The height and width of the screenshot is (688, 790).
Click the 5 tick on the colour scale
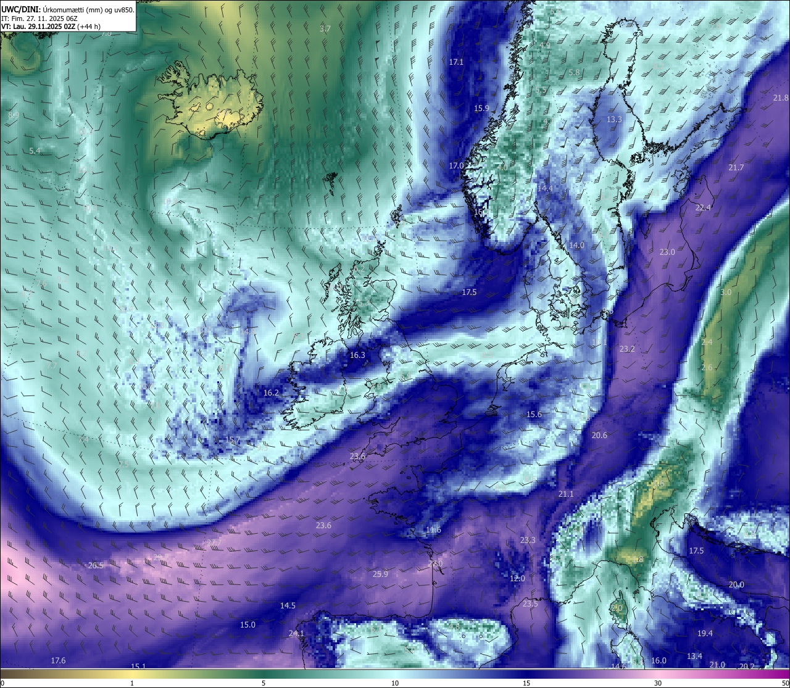point(264,683)
